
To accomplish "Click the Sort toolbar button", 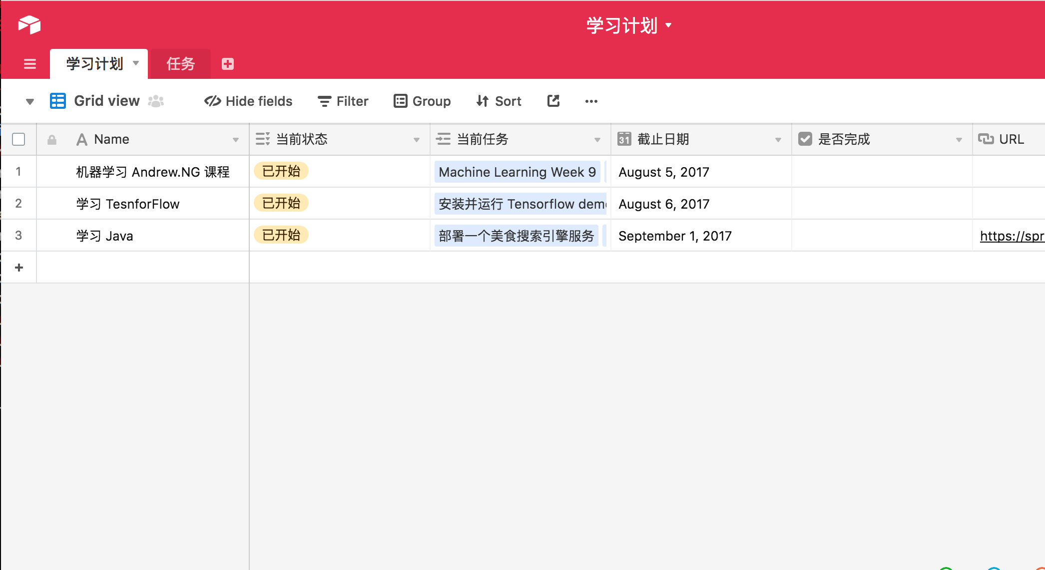I will pos(499,101).
